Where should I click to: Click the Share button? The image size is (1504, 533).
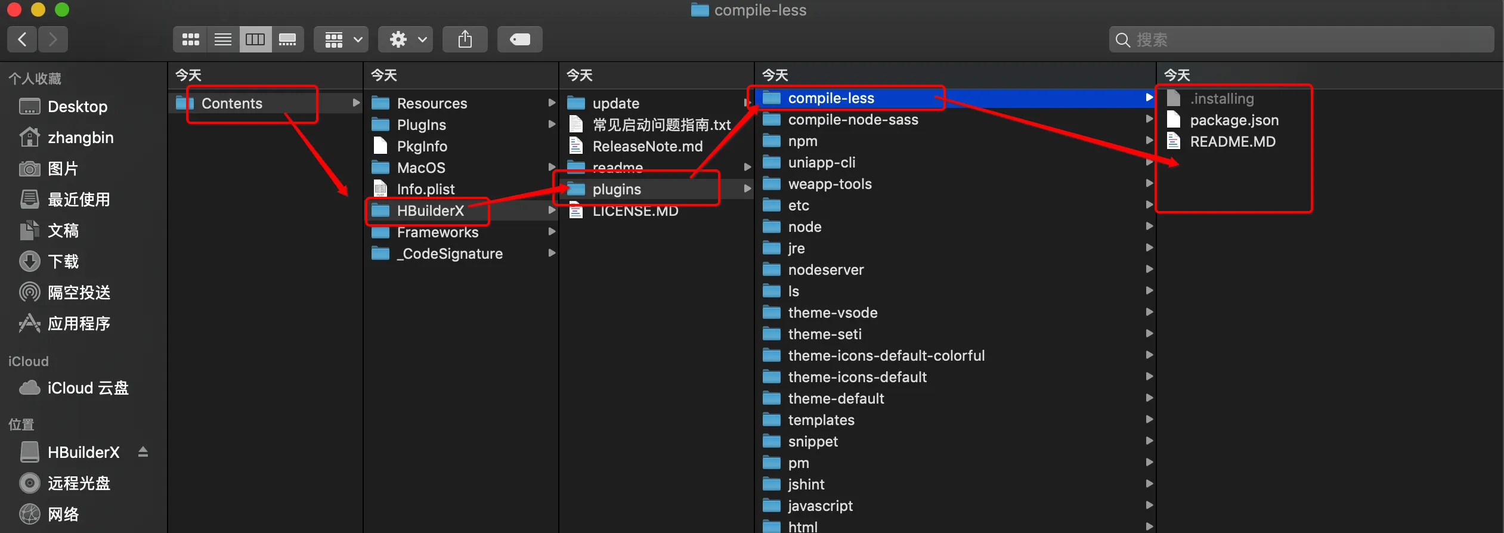coord(465,39)
